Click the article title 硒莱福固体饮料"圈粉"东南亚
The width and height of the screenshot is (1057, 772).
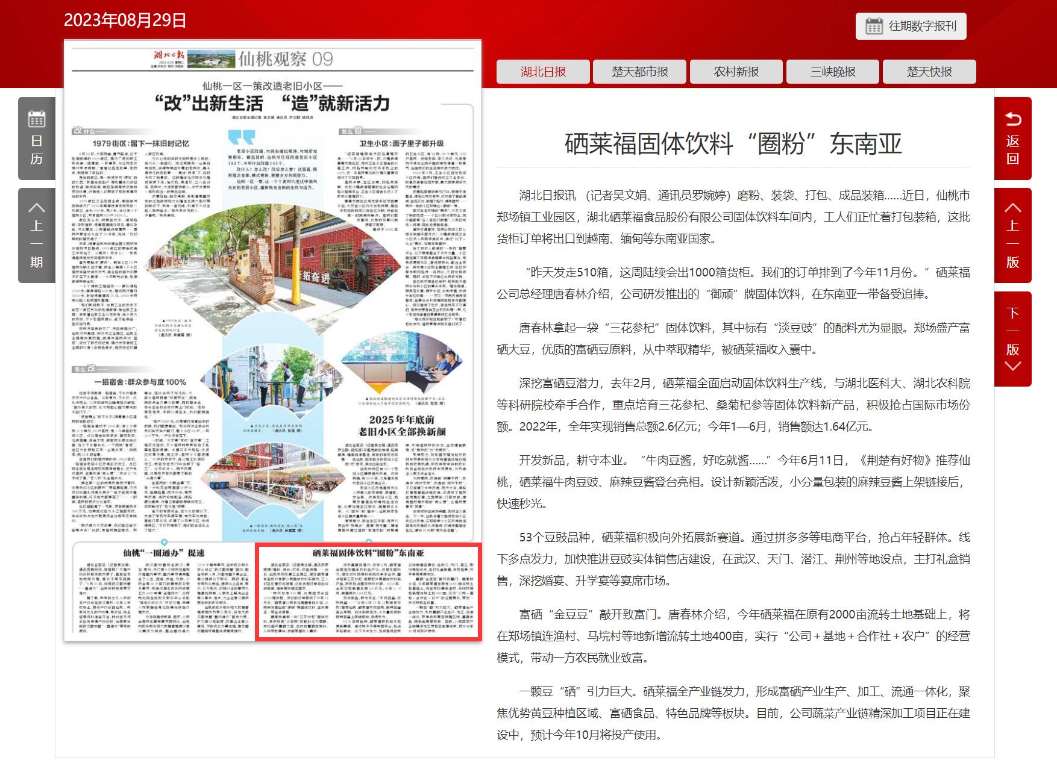(733, 144)
